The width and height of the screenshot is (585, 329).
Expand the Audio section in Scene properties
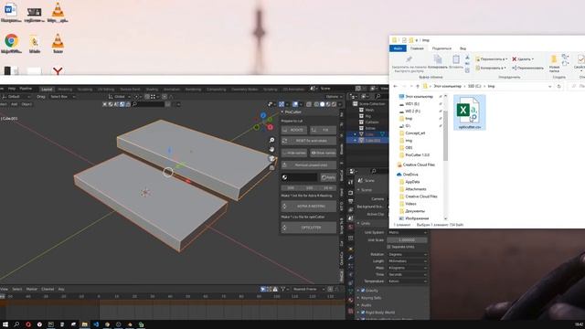click(366, 305)
